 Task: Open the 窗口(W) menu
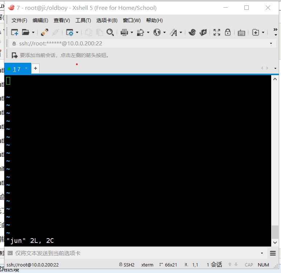(132, 20)
